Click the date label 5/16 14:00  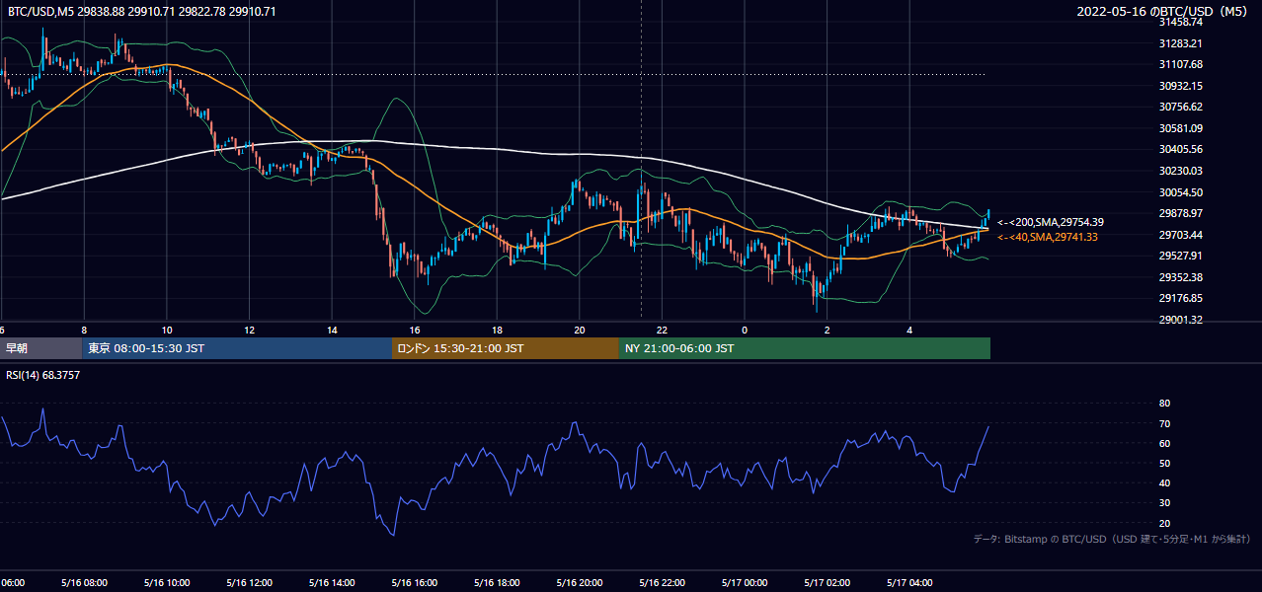(332, 582)
